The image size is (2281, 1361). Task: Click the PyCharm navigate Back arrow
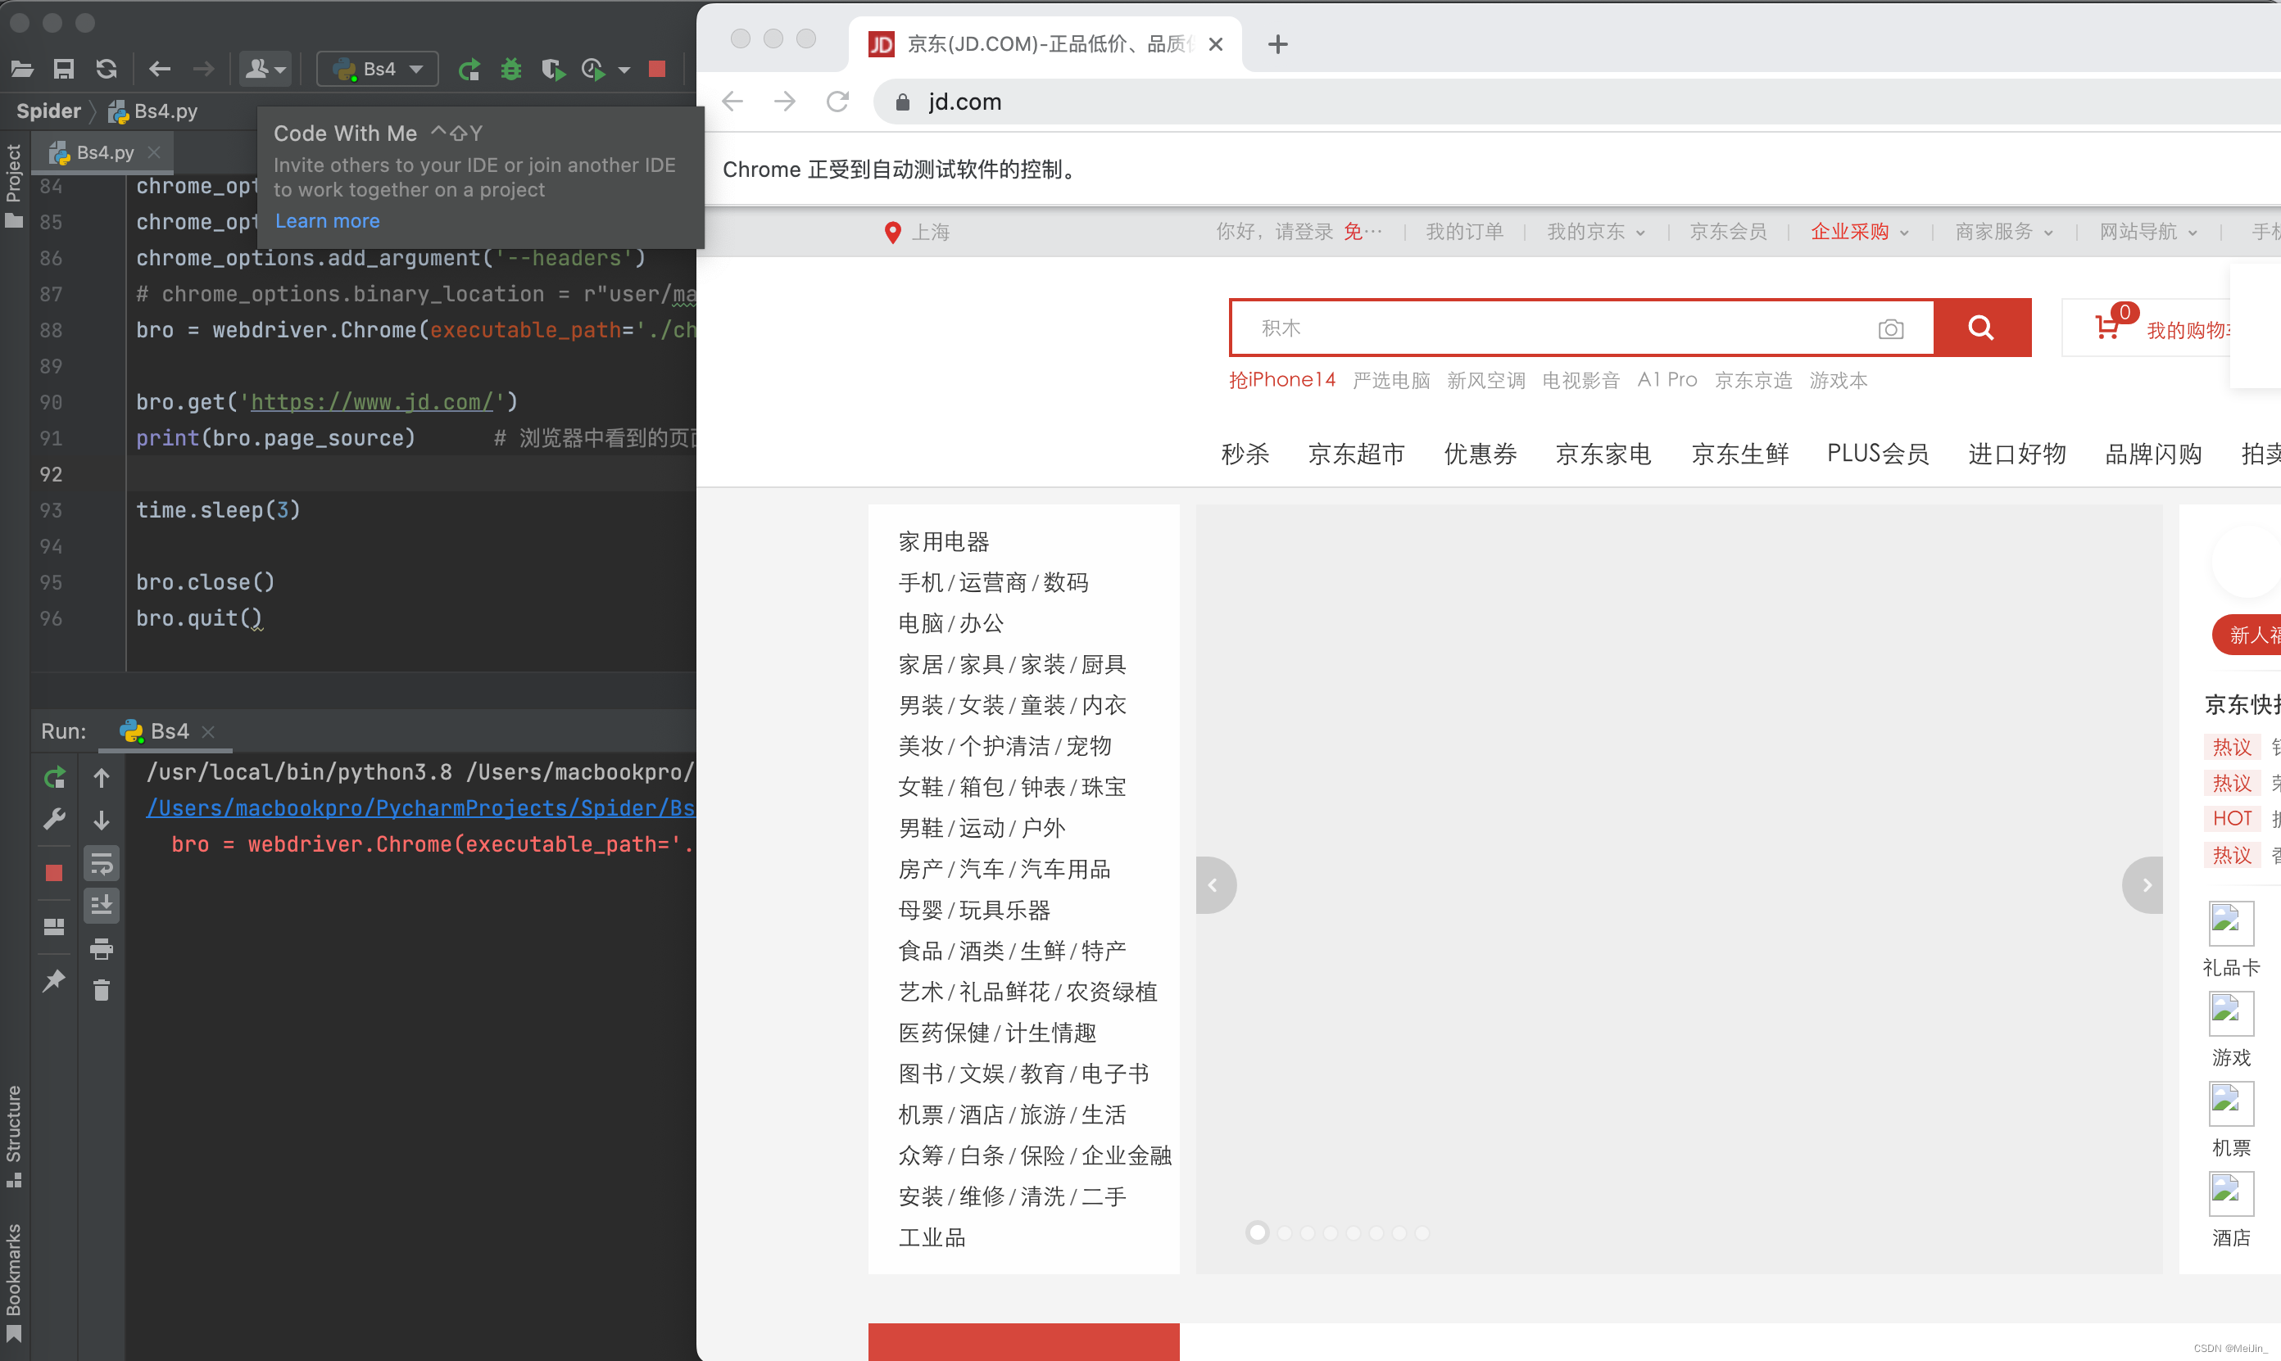pos(160,69)
